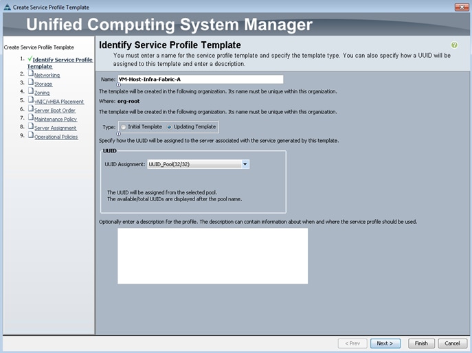Open the Server Boot Order step
Viewport: 472px width, 353px height.
point(55,111)
